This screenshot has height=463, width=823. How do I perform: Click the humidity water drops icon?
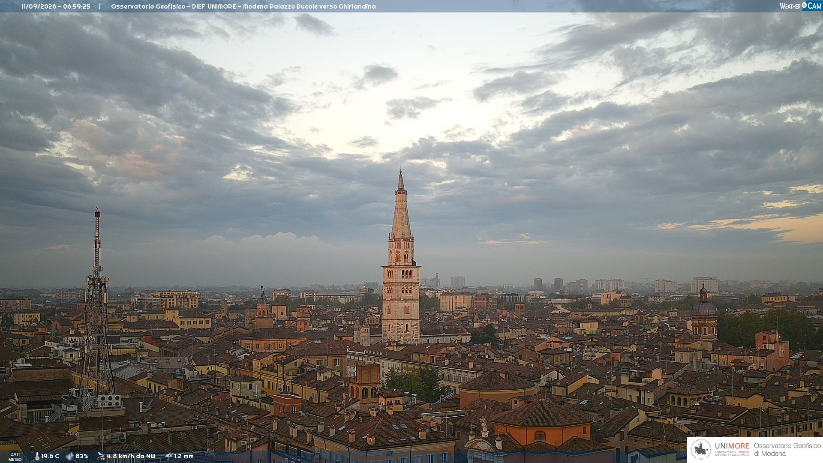70,456
